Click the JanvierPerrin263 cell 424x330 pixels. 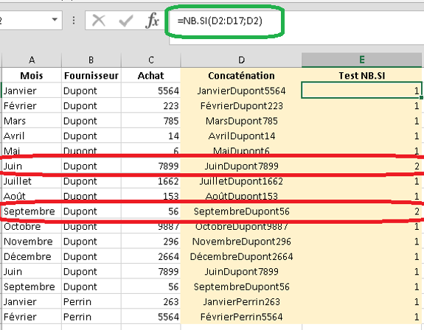click(241, 302)
